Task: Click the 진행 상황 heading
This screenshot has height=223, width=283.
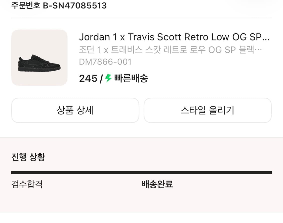Action: [28, 157]
